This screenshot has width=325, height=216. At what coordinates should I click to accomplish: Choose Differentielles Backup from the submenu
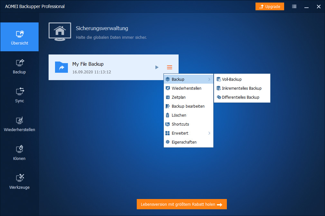(242, 97)
